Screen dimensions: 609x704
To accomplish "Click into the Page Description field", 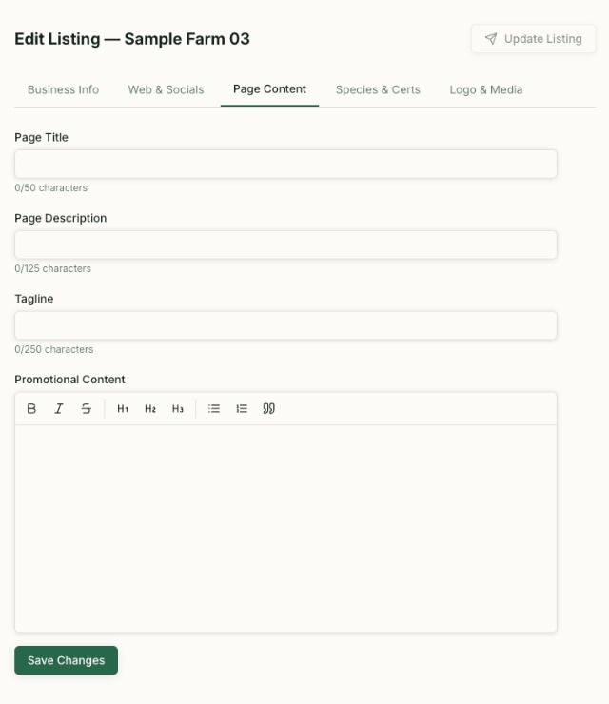I will [285, 244].
